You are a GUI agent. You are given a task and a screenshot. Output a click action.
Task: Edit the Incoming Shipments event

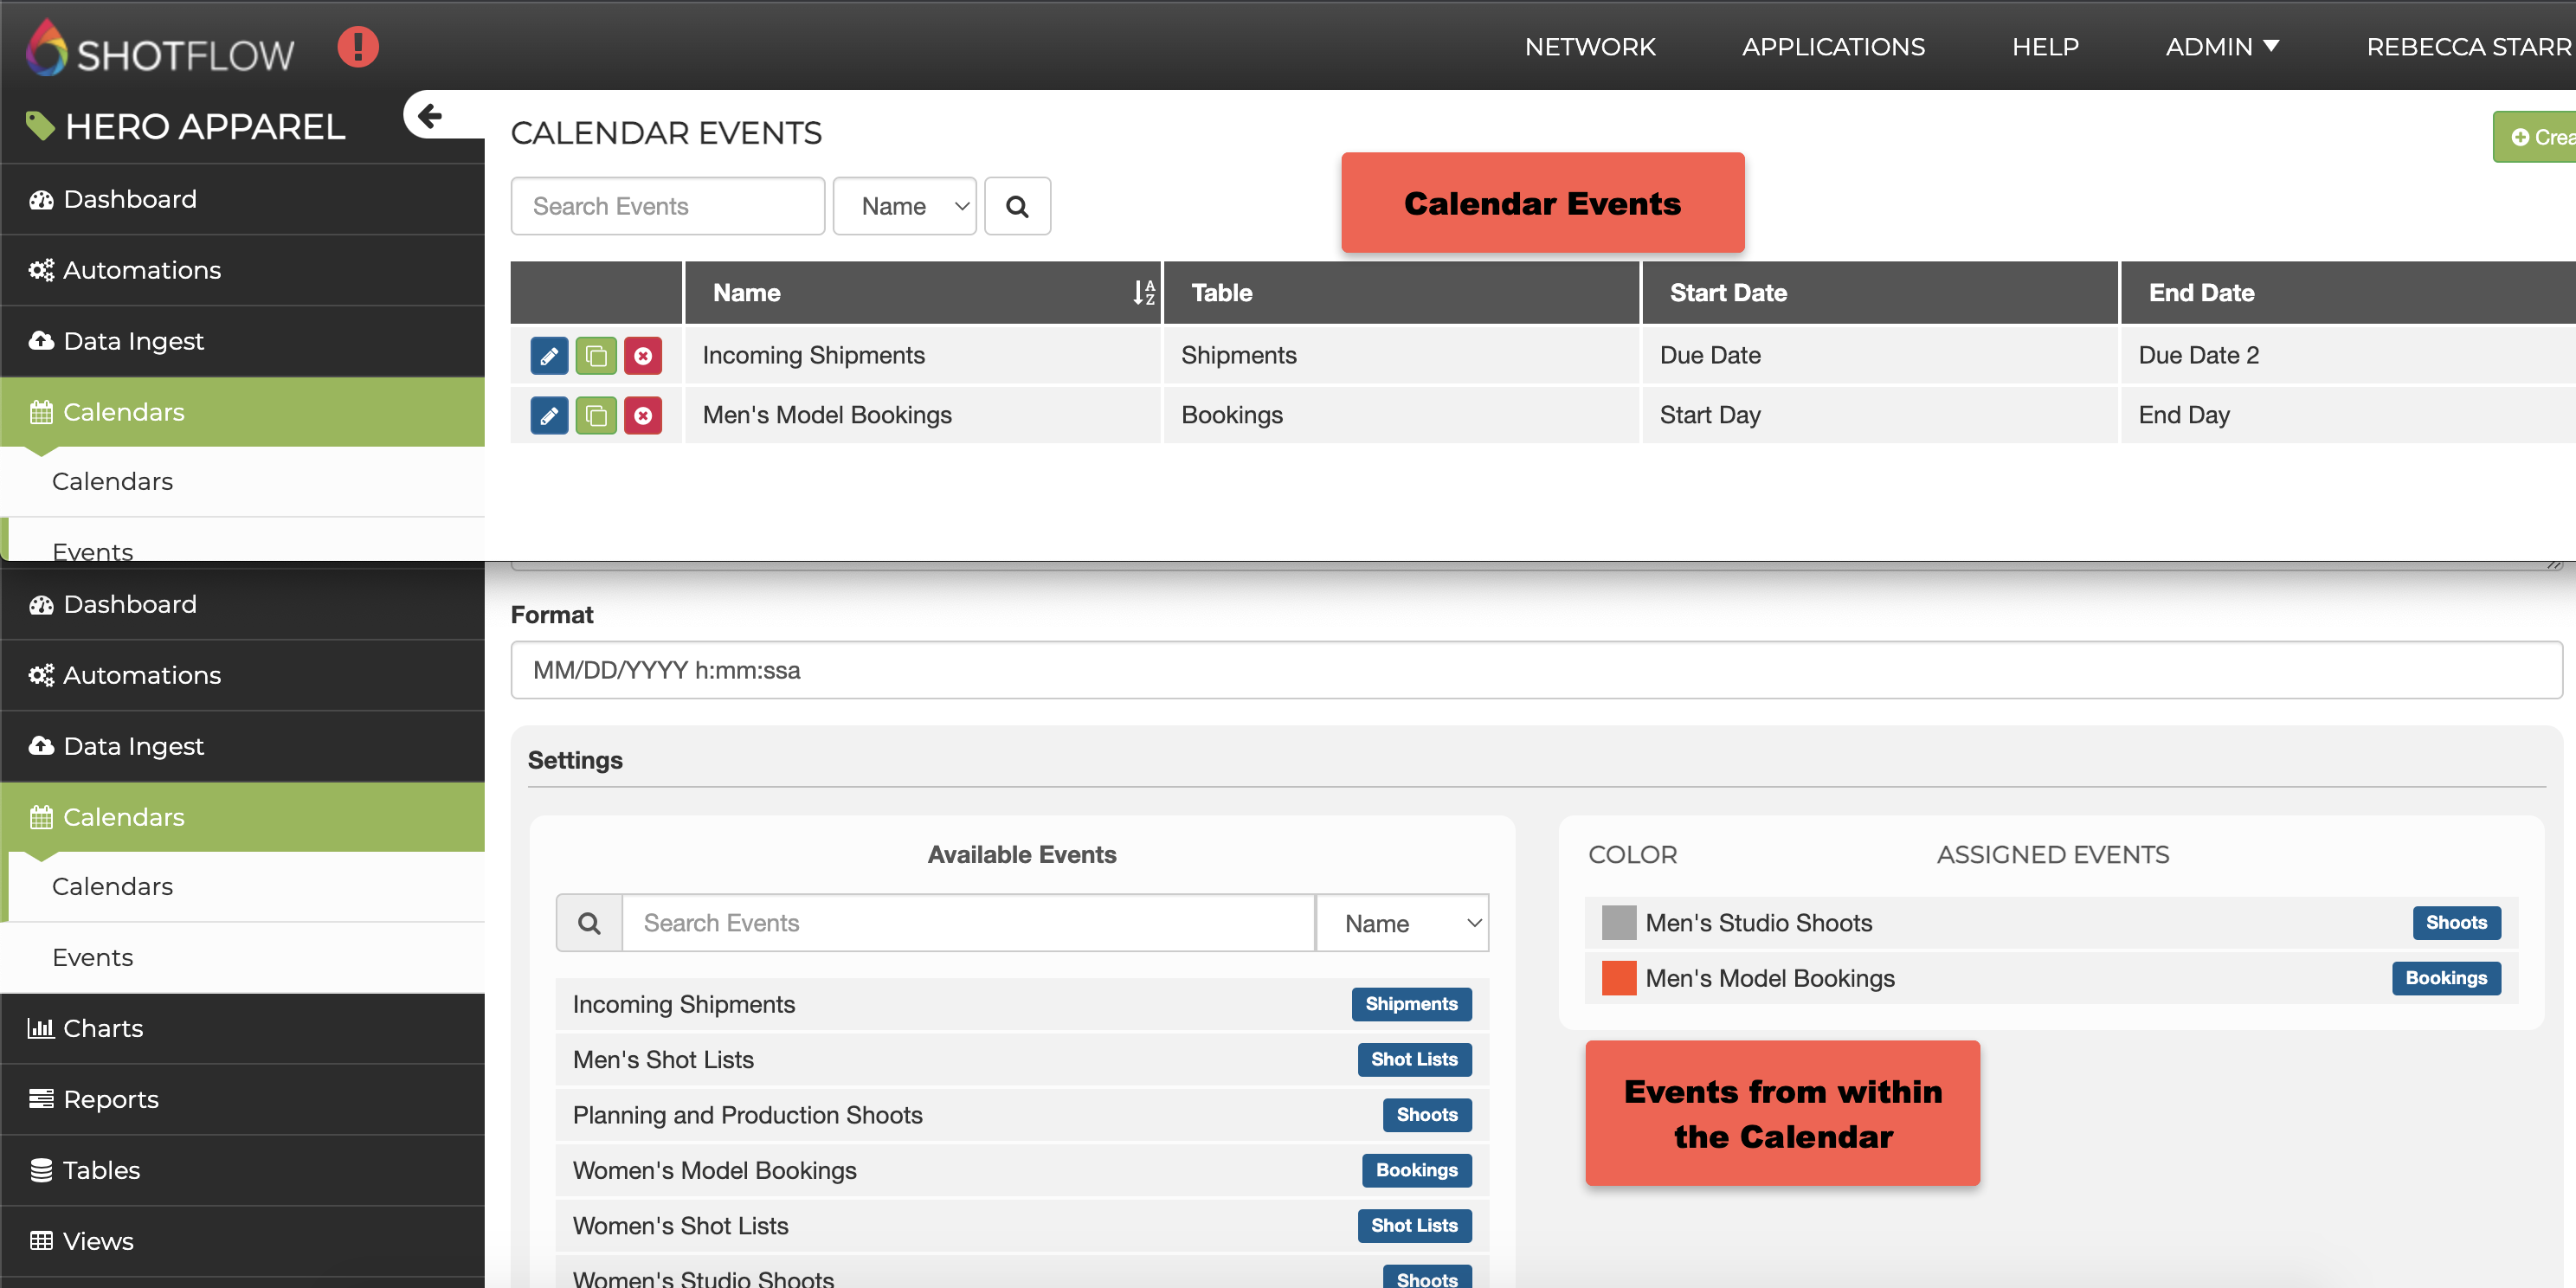(549, 355)
